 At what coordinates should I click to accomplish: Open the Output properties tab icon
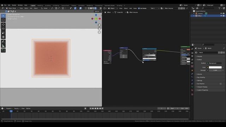(x=192, y=56)
